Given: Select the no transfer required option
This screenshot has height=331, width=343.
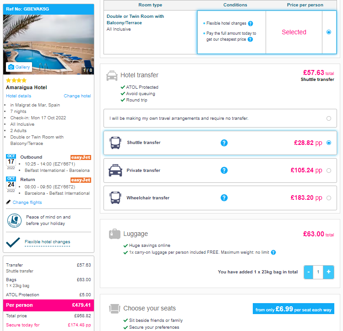Looking at the screenshot, I should (328, 118).
